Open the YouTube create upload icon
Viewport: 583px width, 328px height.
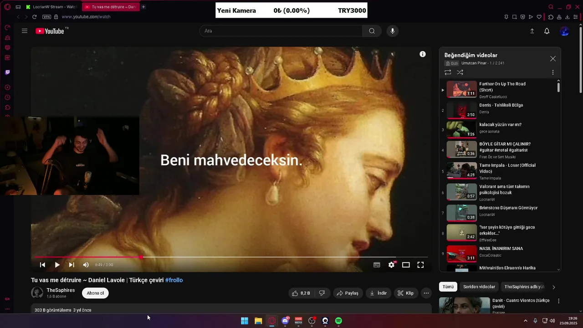532,31
